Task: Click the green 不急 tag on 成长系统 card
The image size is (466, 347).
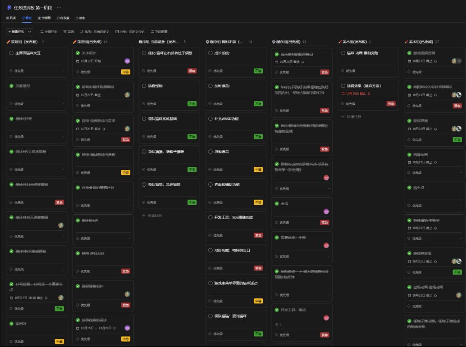Action: point(258,71)
